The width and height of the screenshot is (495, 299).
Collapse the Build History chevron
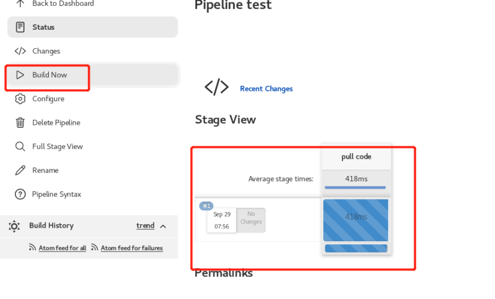coord(163,226)
